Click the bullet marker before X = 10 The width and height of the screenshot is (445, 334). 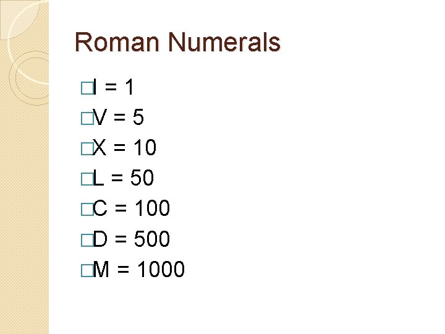click(x=85, y=149)
